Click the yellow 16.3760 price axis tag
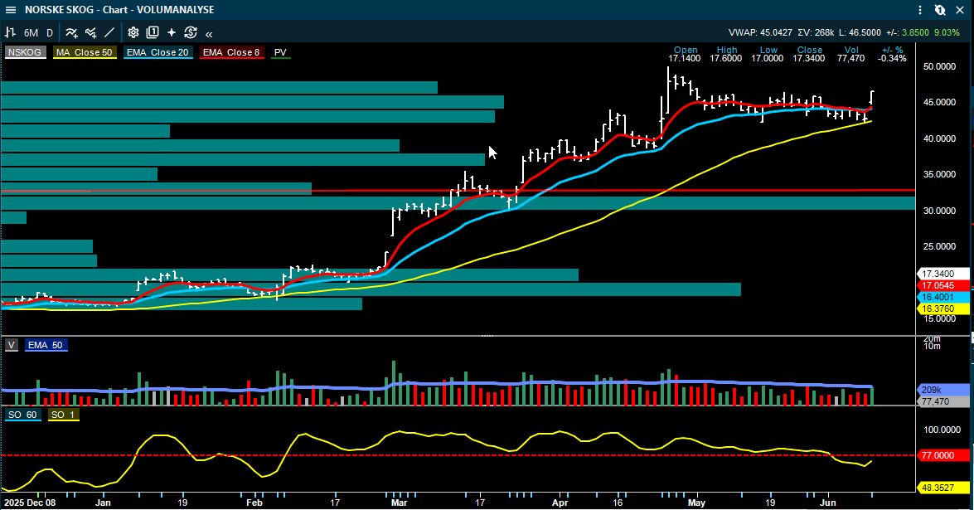Viewport: 974px width, 510px height. 943,308
